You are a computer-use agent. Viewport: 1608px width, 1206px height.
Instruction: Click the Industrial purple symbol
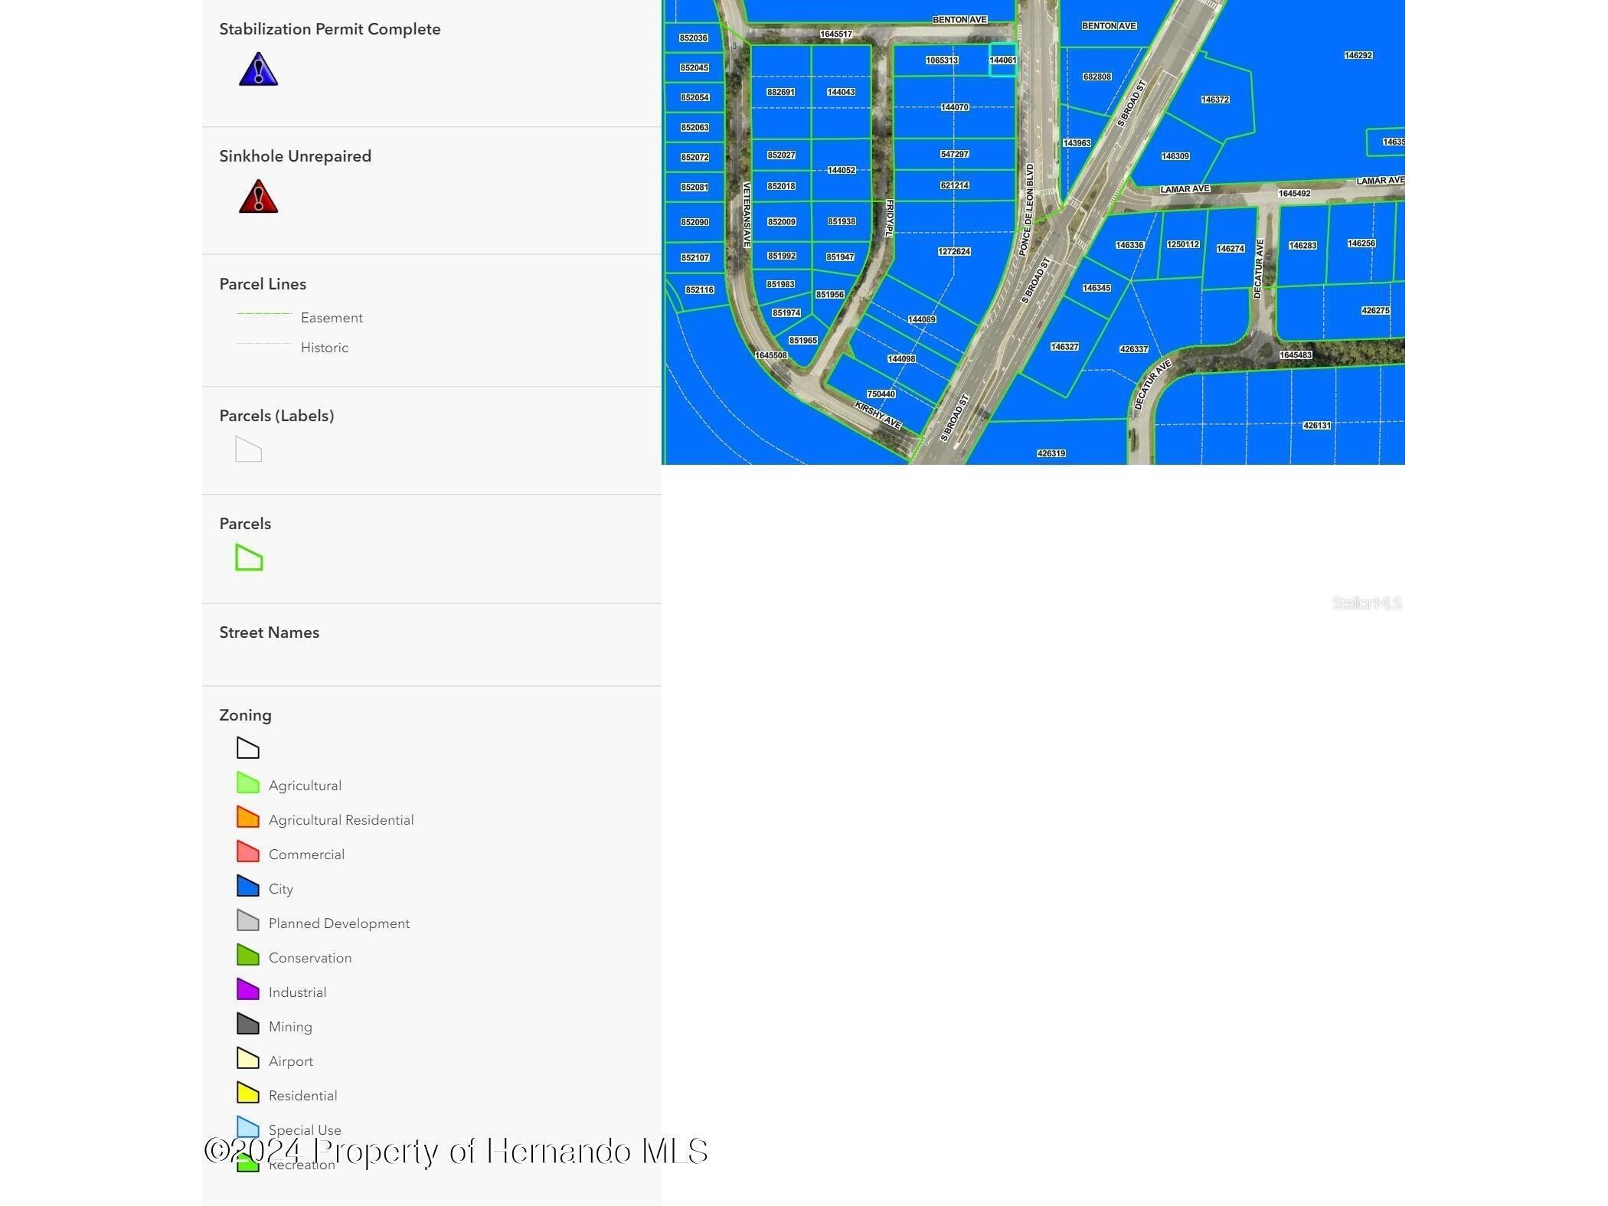tap(248, 989)
